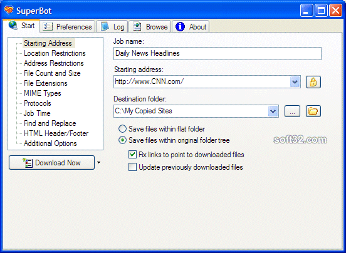The width and height of the screenshot is (346, 253).
Task: Open File Count and Size settings
Action: pyautogui.click(x=52, y=73)
